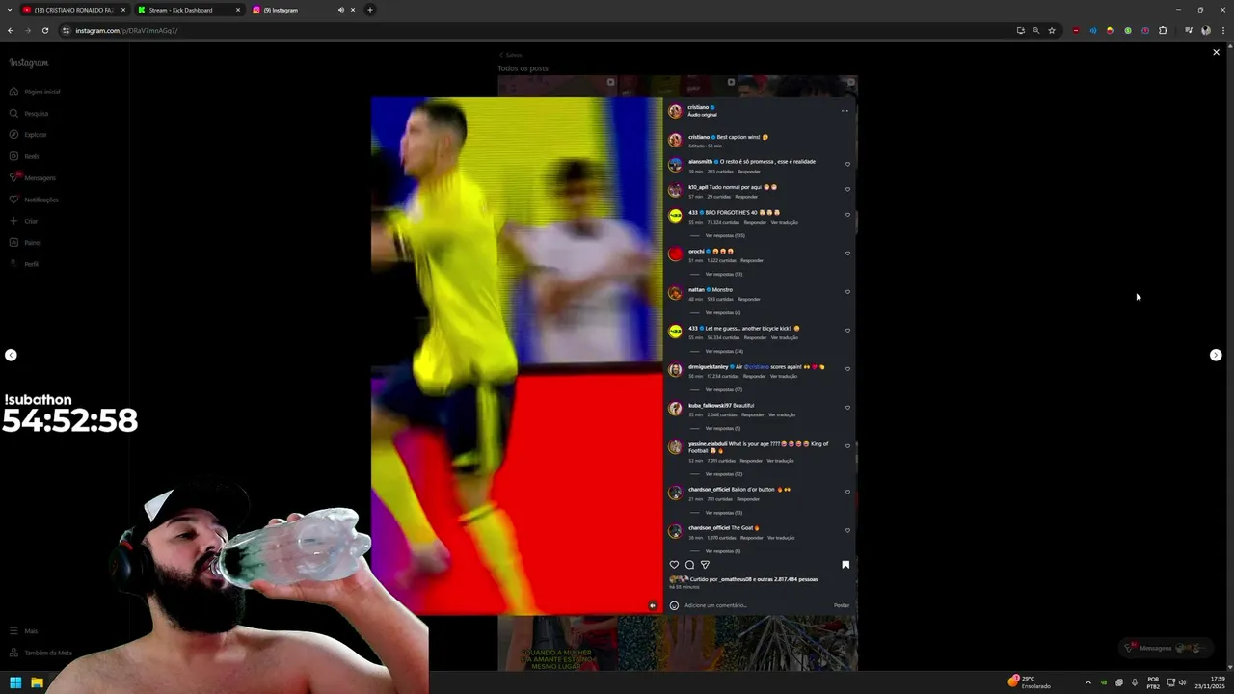Mute the Instagram tab audio icon
1234x694 pixels.
pos(340,10)
